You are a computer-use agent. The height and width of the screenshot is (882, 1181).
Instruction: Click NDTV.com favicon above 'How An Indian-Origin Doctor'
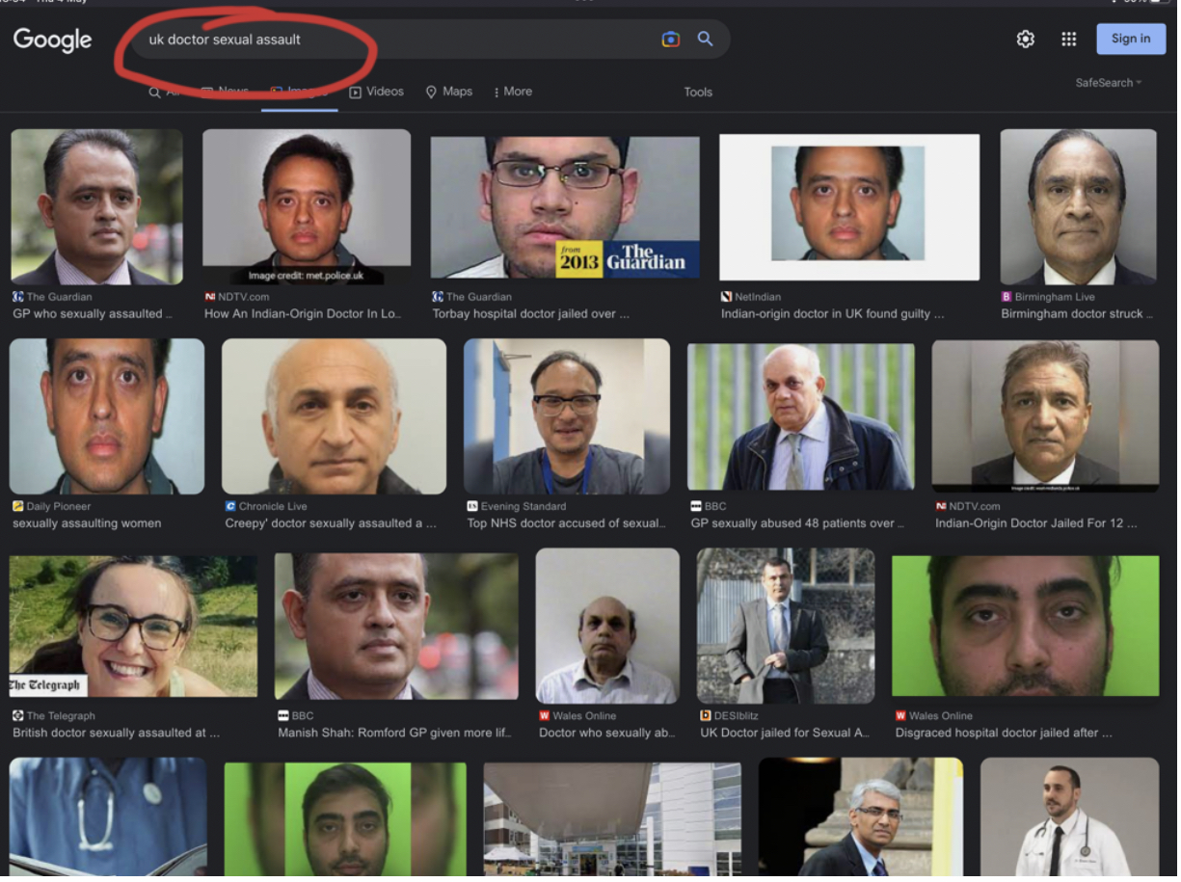pyautogui.click(x=210, y=297)
